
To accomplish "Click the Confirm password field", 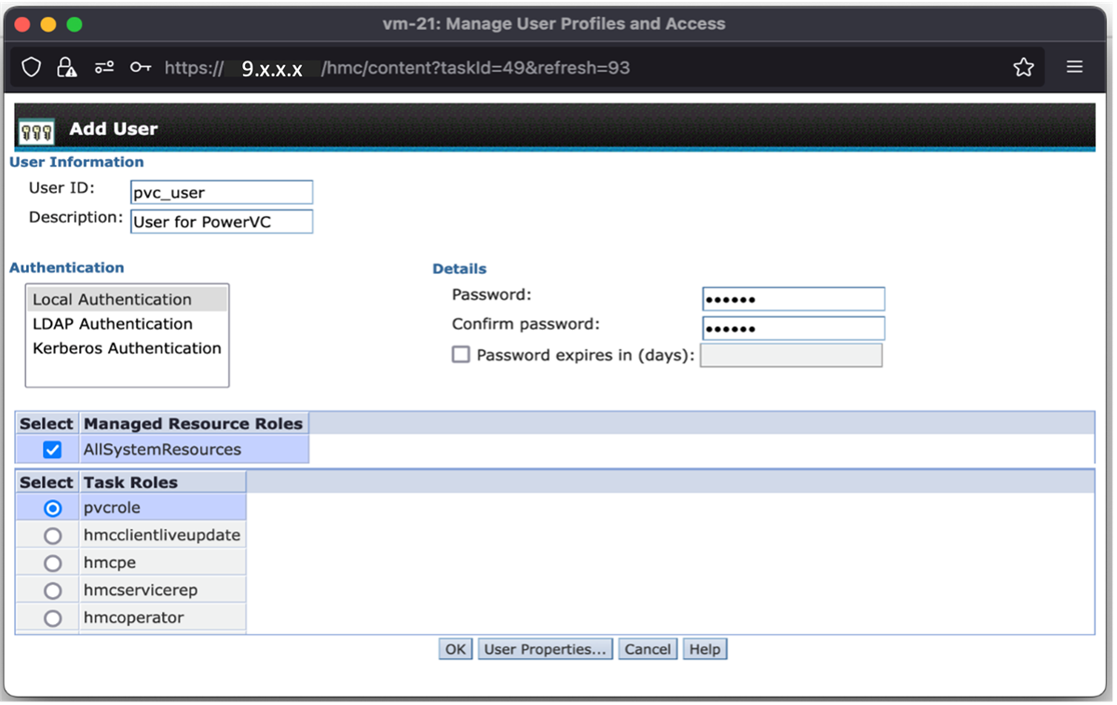I will click(793, 328).
